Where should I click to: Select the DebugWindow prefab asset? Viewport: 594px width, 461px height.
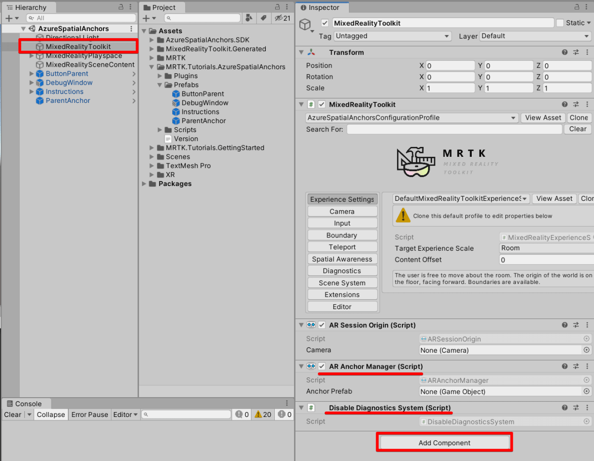tap(205, 103)
